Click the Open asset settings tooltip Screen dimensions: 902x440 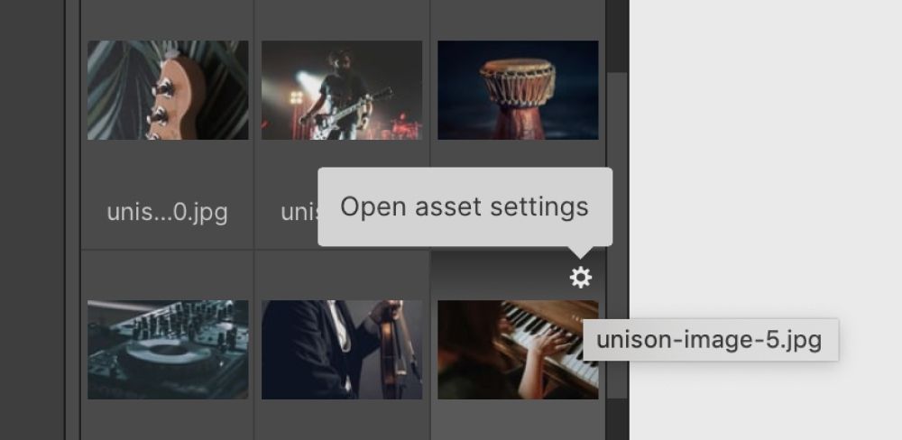(x=465, y=207)
